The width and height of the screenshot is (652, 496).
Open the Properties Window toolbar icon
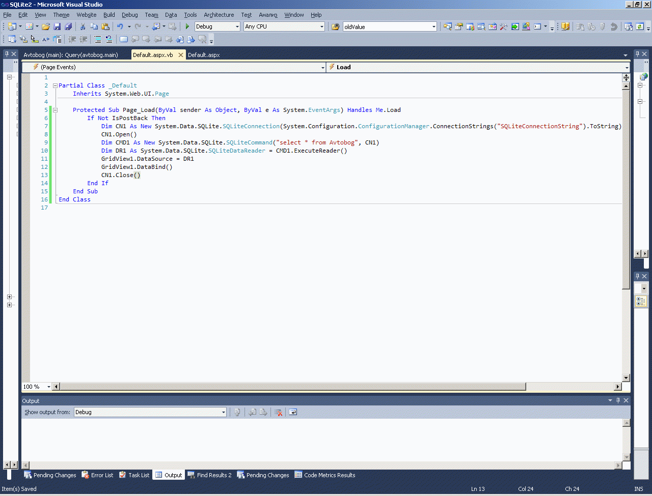tap(459, 26)
